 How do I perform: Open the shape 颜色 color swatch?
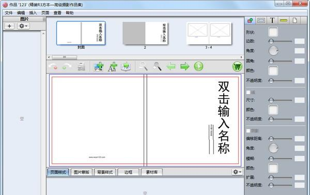pos(273,71)
